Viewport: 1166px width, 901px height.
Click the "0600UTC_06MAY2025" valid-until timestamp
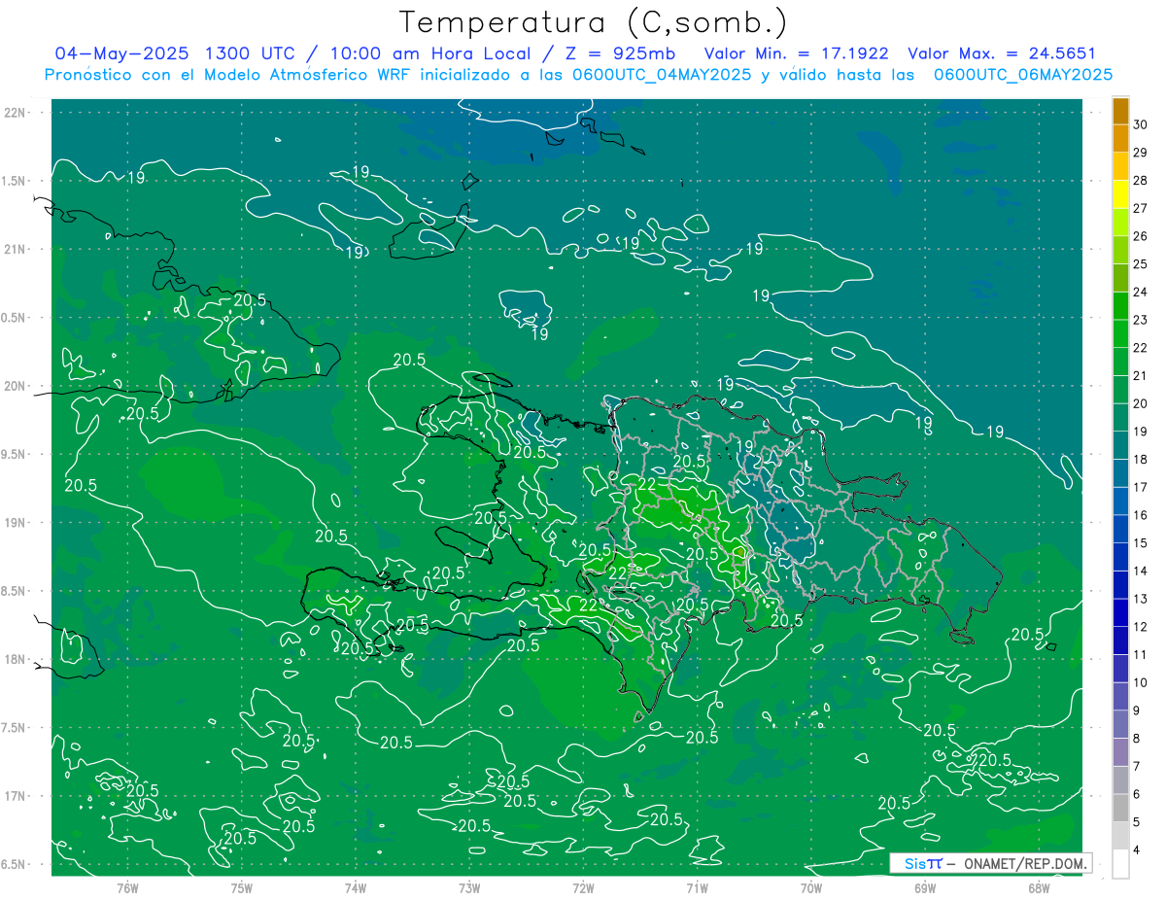pyautogui.click(x=1023, y=75)
